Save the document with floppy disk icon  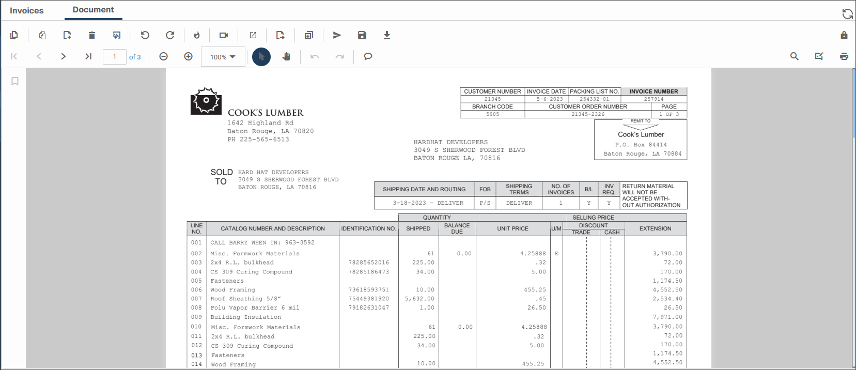[x=362, y=35]
